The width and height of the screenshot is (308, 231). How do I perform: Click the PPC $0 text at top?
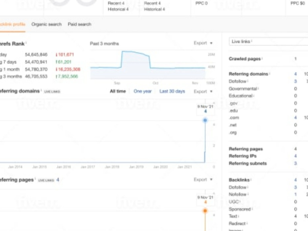click(x=298, y=3)
